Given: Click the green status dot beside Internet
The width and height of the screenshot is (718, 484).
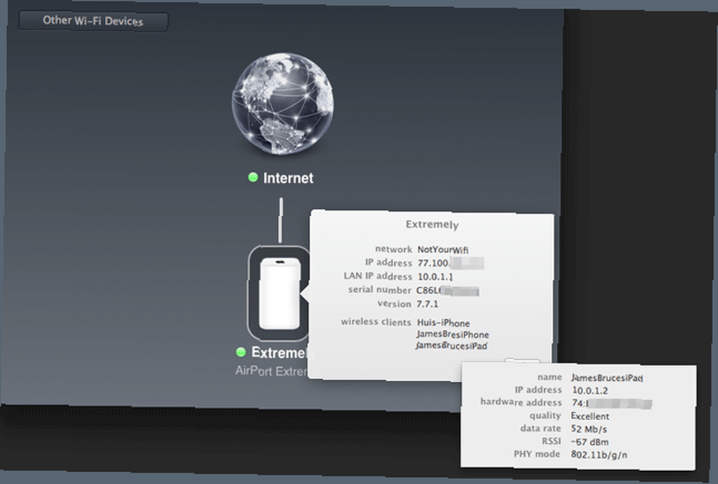Looking at the screenshot, I should point(253,177).
